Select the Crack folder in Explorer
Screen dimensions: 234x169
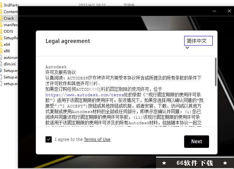point(9,18)
